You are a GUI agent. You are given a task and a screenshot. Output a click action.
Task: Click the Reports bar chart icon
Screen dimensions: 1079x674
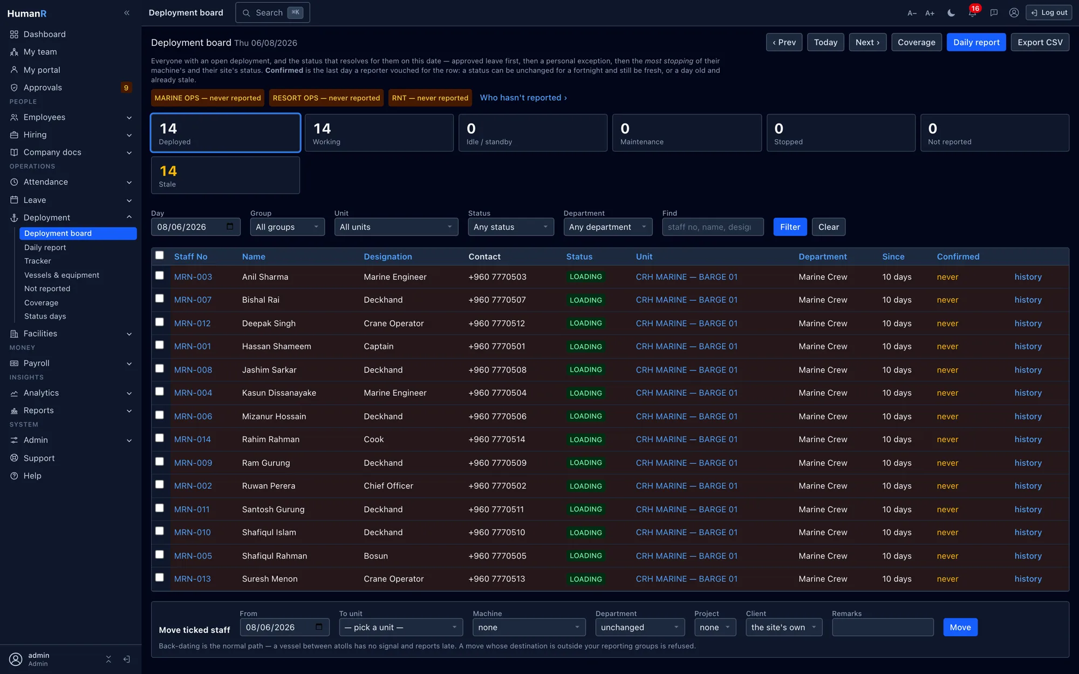click(14, 410)
